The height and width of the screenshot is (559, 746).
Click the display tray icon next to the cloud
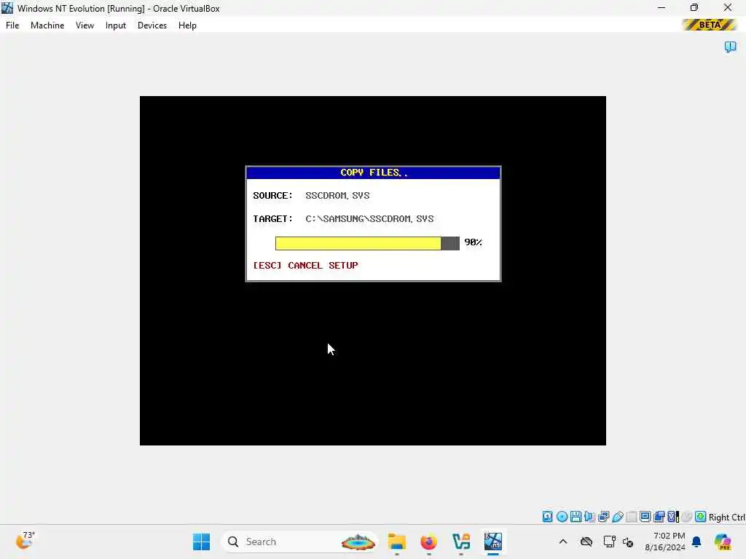pos(609,542)
